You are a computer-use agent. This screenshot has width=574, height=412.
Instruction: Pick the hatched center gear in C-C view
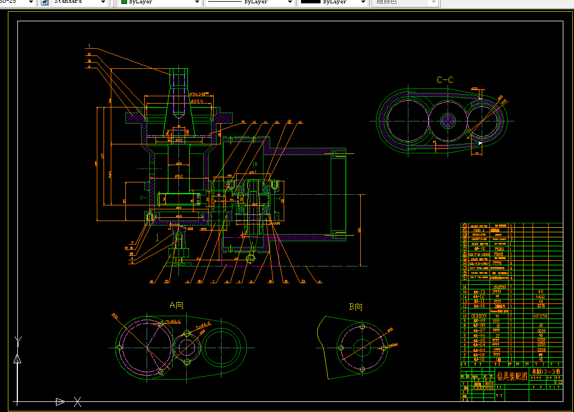[x=448, y=121]
